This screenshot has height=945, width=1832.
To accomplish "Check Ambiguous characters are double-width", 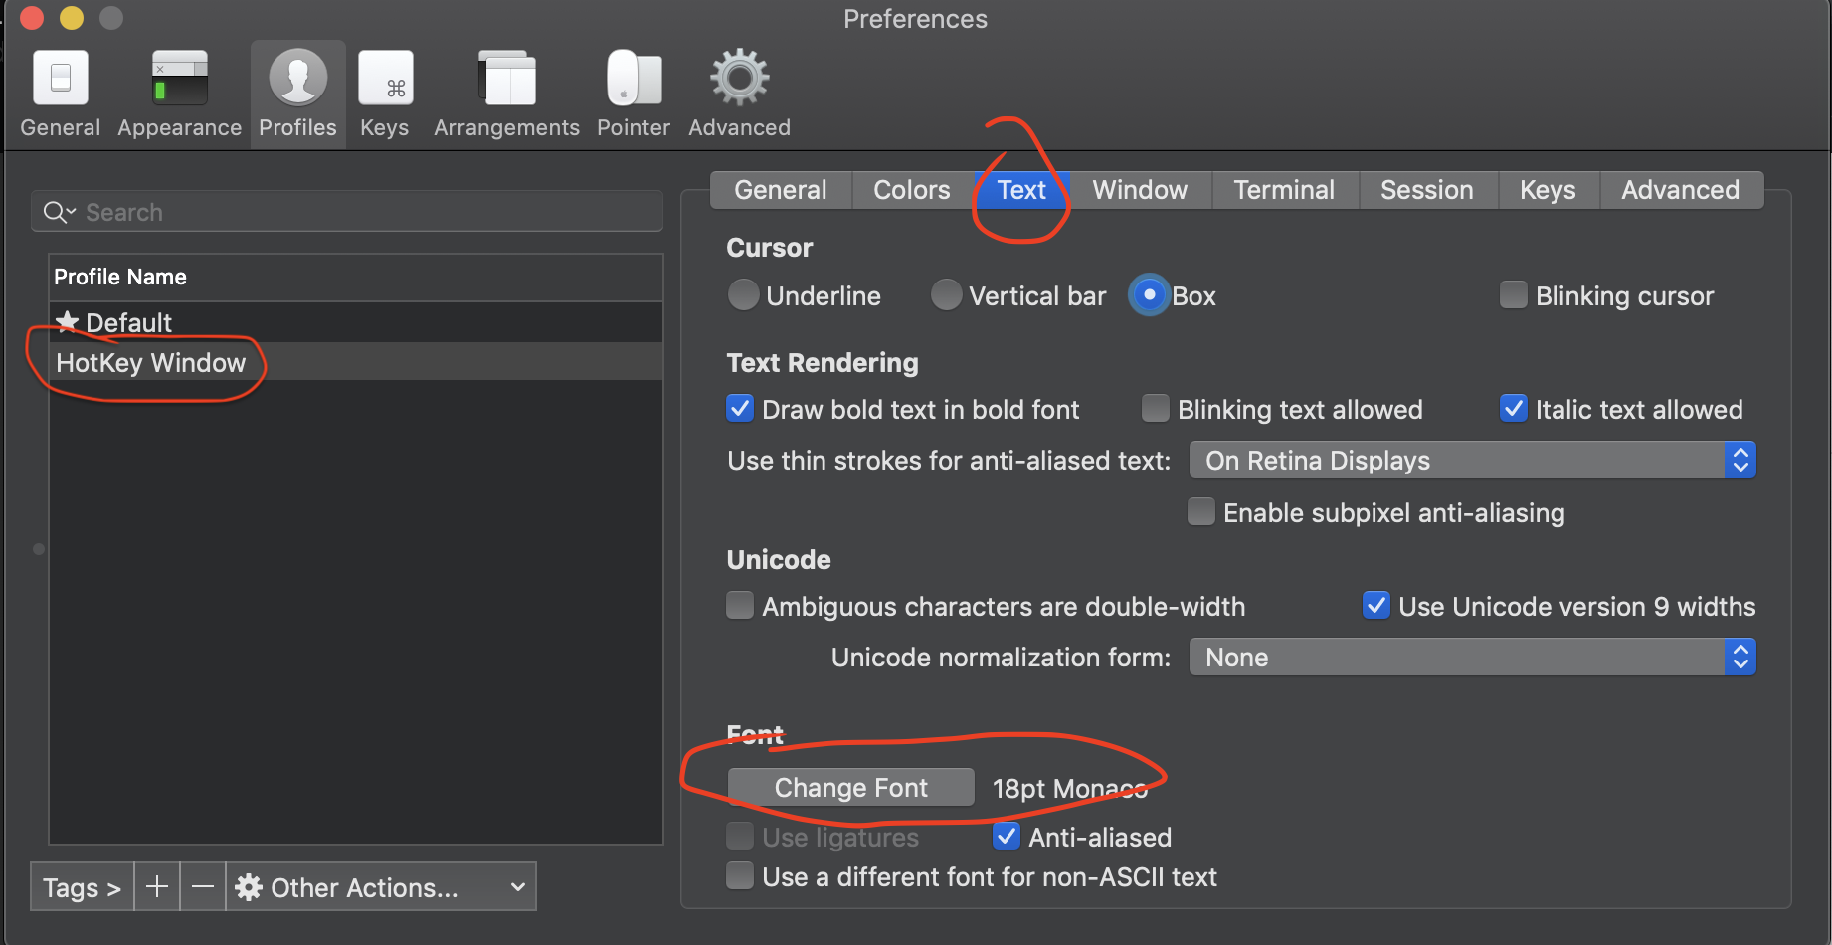I will [x=740, y=605].
